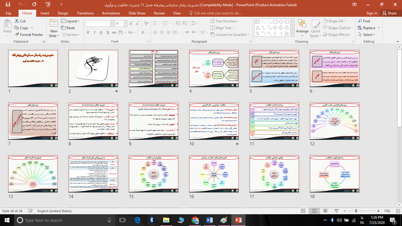
Task: Click Fit slide to current window icon
Action: [397, 211]
